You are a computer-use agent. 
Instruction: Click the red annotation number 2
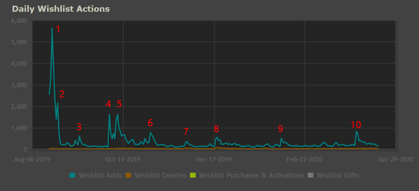(62, 94)
